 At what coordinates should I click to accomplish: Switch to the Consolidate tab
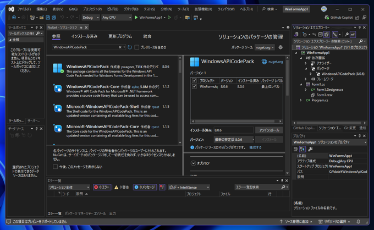[147, 36]
